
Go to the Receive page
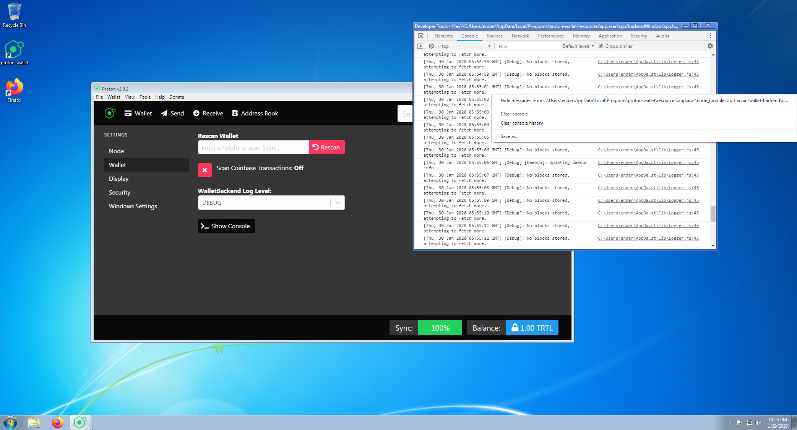coord(208,113)
